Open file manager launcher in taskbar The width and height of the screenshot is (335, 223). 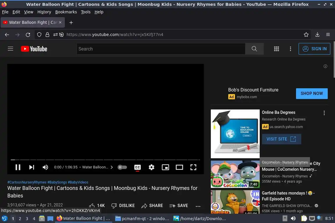42,219
